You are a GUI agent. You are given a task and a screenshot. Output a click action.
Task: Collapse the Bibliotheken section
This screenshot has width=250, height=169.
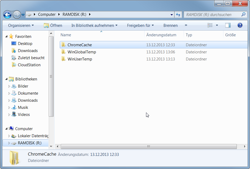coord(7,79)
